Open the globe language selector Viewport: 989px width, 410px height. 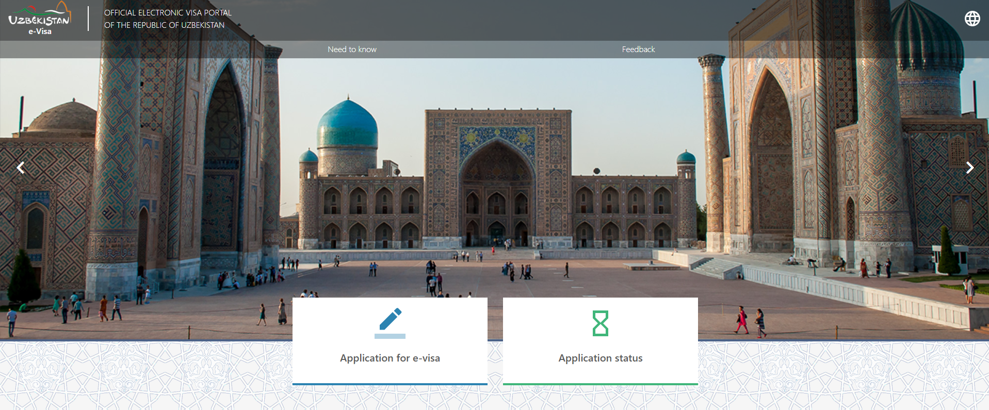coord(972,19)
